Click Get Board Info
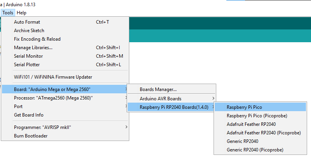Viewport: 311px width, 158px height. tap(65, 115)
